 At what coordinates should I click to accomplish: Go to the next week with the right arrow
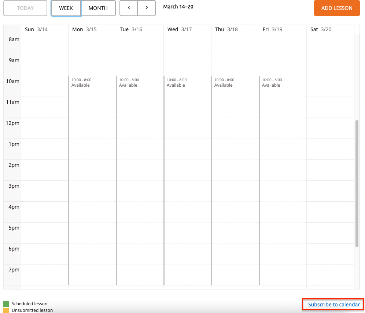tap(147, 8)
